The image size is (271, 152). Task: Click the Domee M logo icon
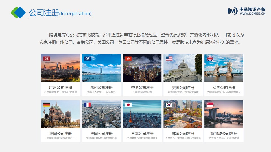[232, 11]
